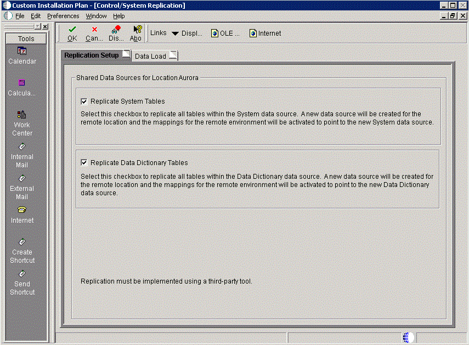Open the Help menu
Viewport: 469px width, 345px height.
[x=118, y=16]
